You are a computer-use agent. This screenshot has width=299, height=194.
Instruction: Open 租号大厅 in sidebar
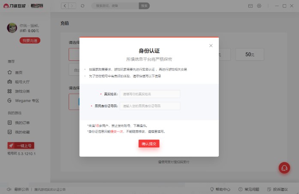(x=21, y=82)
